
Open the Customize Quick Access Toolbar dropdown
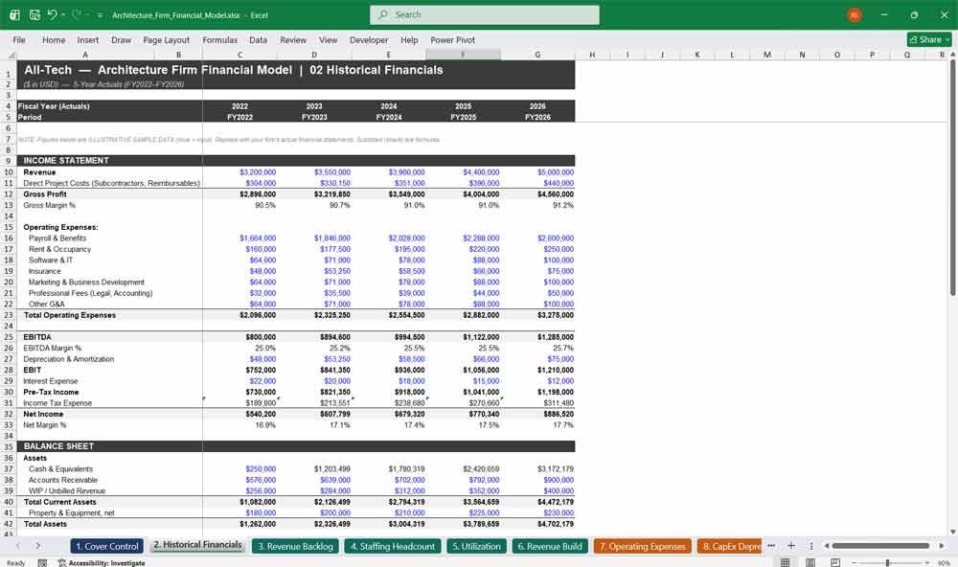(100, 15)
